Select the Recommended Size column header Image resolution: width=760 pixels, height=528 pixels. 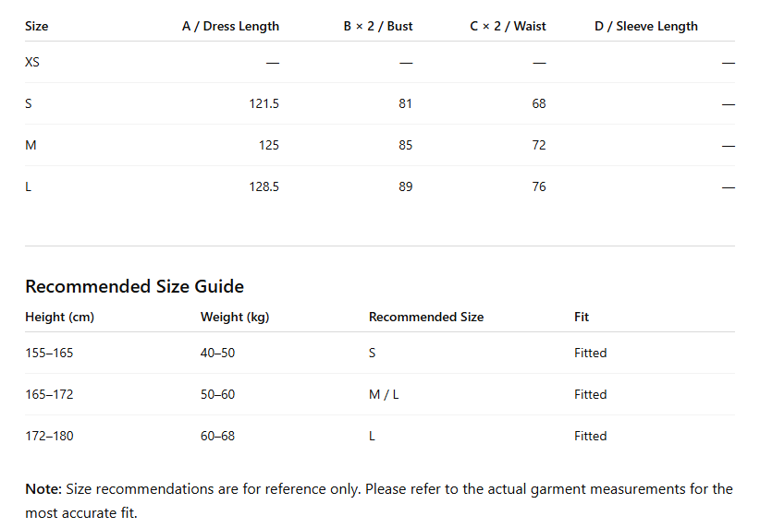tap(426, 317)
